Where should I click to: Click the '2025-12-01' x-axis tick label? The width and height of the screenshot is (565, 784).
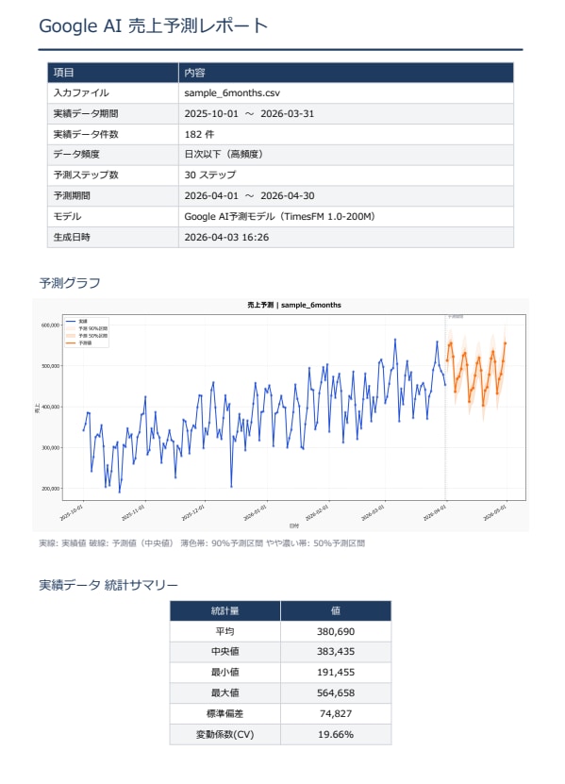click(193, 513)
